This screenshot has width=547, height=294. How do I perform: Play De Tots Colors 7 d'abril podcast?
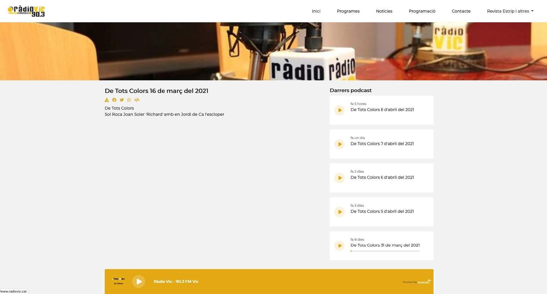pos(339,144)
